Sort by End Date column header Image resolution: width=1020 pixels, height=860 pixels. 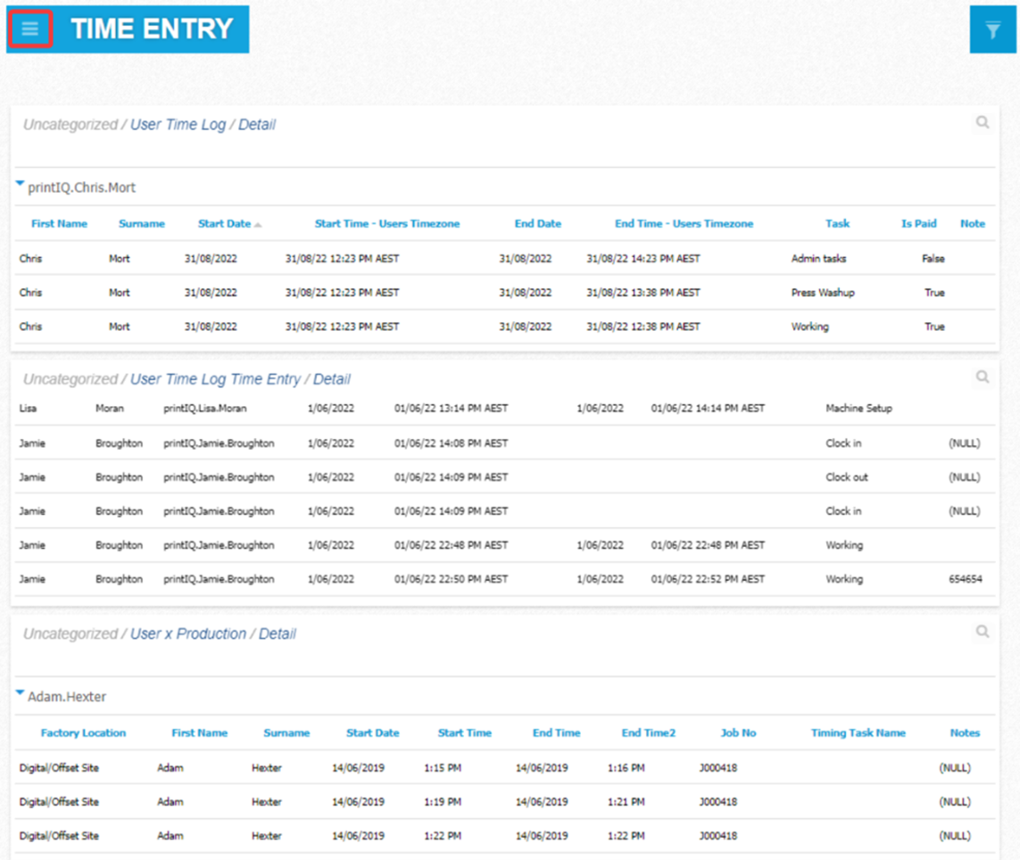(x=538, y=224)
